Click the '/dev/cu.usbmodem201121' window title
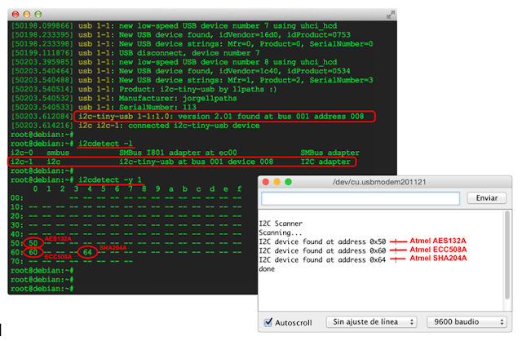 click(379, 182)
